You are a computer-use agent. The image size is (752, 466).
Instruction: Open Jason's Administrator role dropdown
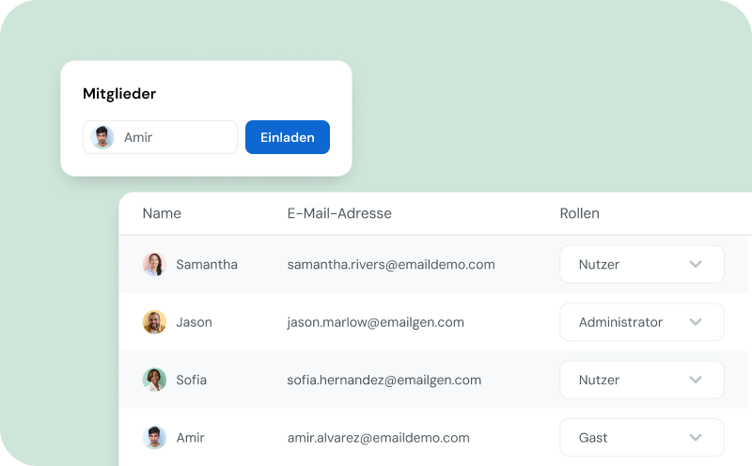coord(642,321)
